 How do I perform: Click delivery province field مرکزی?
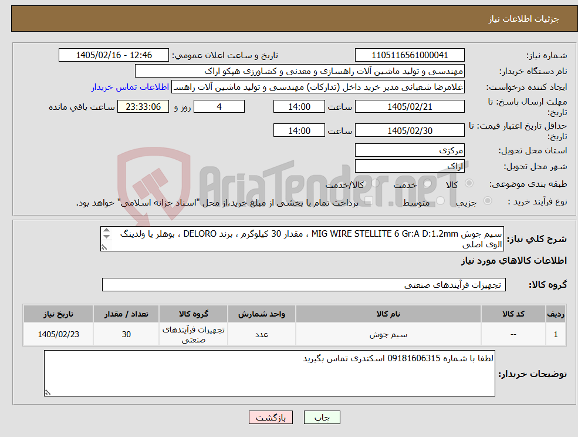pos(410,150)
